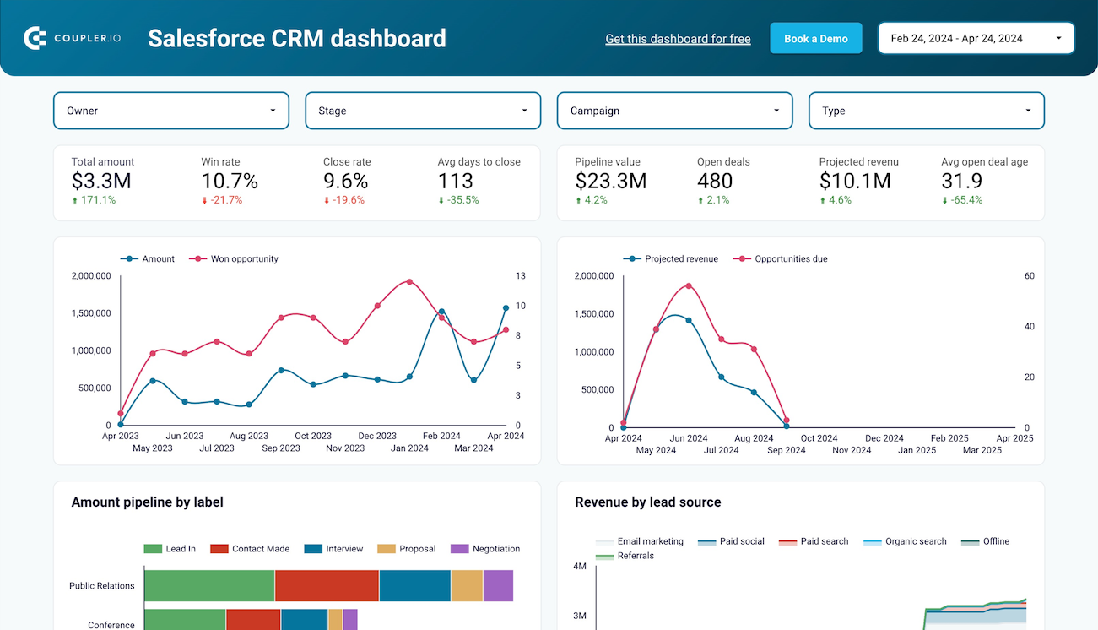Hide the Opportunities due line
1098x630 pixels.
(x=781, y=258)
